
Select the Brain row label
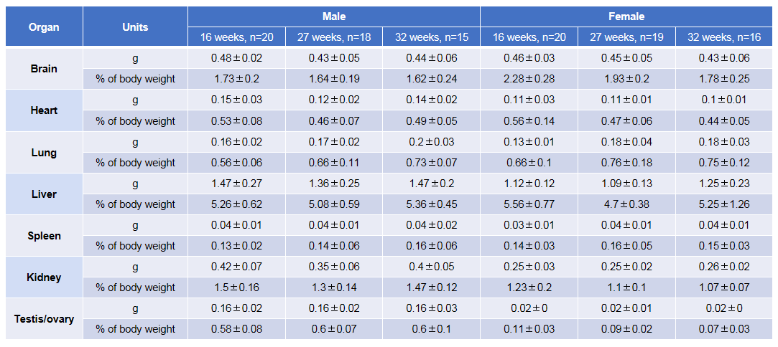point(44,69)
